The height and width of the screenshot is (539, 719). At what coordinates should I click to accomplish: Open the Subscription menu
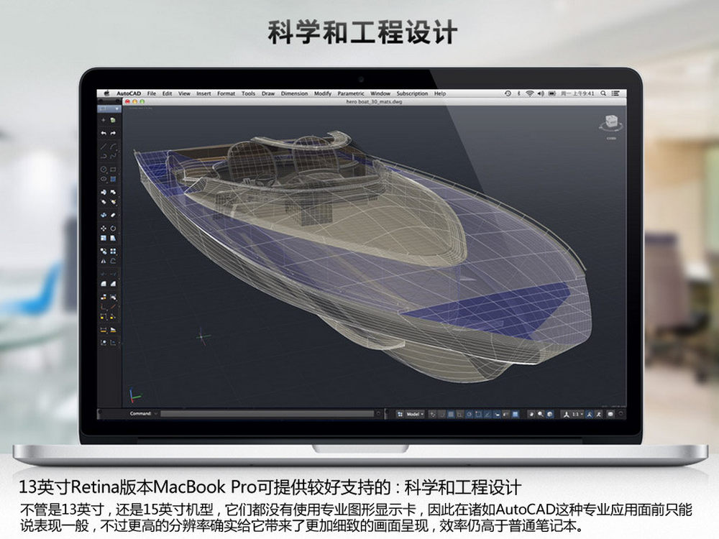point(412,93)
